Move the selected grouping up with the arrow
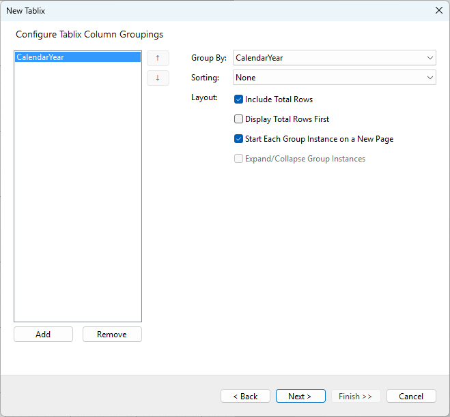 tap(158, 58)
